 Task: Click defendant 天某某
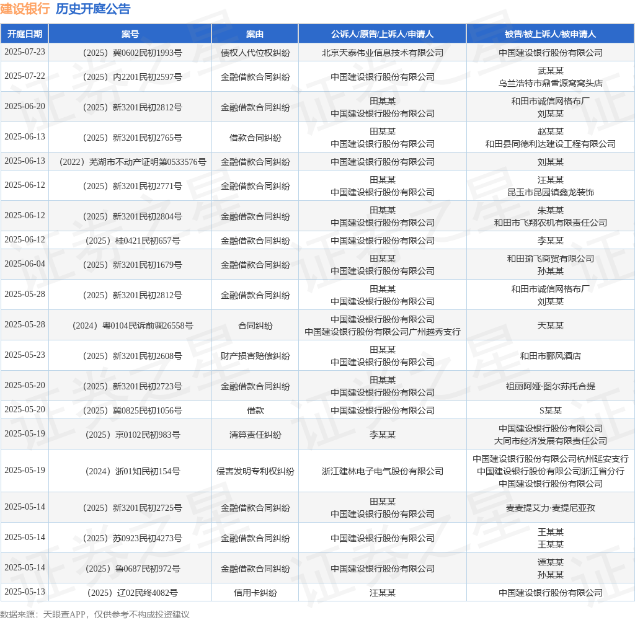[x=551, y=325]
